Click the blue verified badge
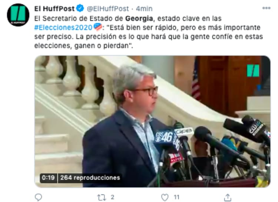This screenshot has height=202, width=278. (80, 8)
